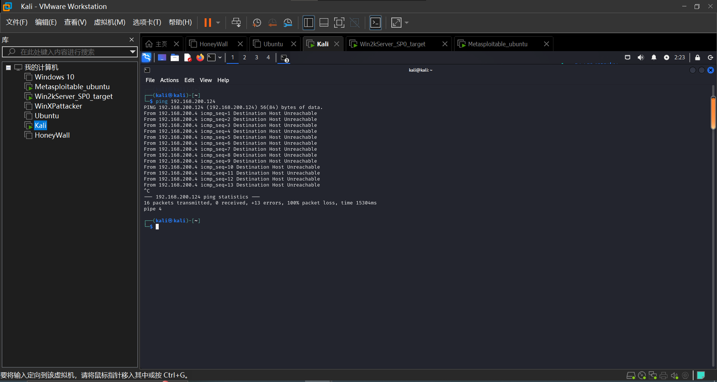
Task: Click the show desktop icon in Kali panel
Action: point(162,57)
